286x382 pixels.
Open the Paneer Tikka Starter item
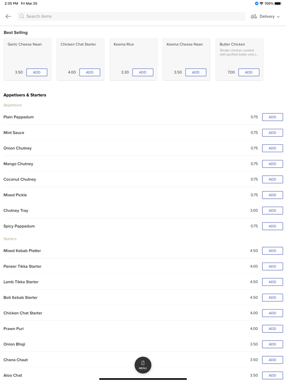[x=123, y=266]
